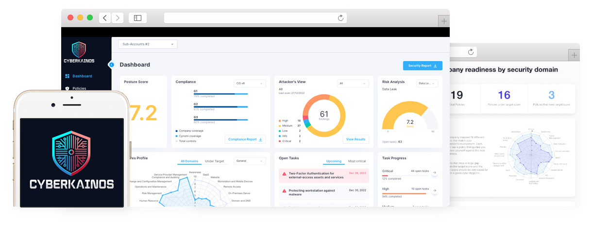Download the Security Report
The width and height of the screenshot is (593, 225).
(423, 66)
